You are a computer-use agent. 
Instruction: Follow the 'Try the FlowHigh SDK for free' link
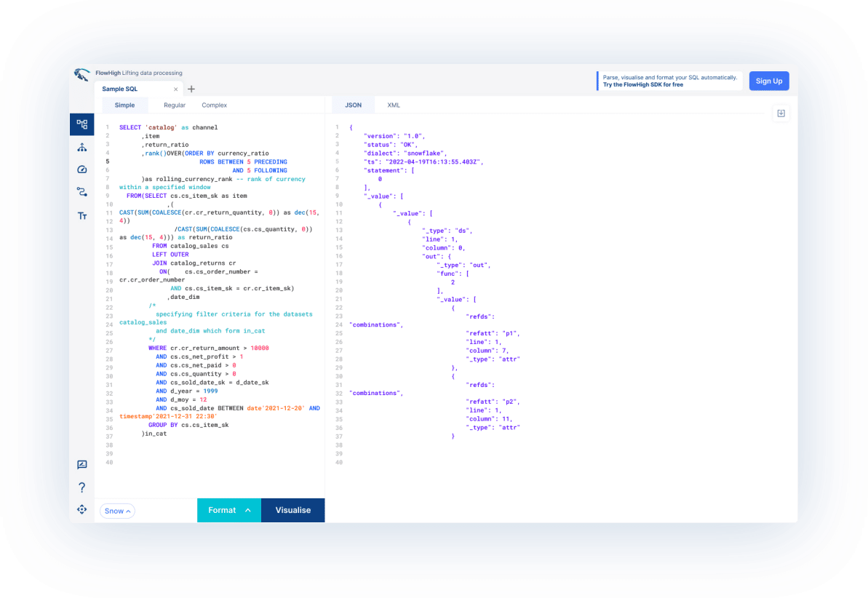click(642, 84)
